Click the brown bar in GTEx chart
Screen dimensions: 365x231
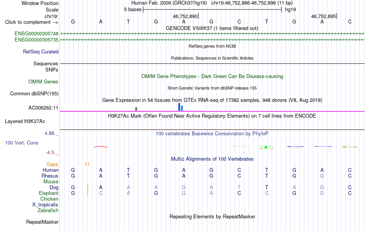point(136,109)
